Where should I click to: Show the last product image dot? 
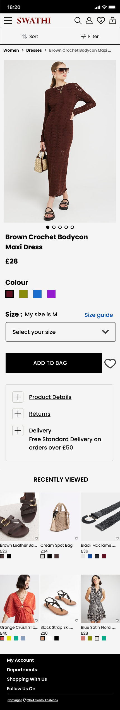(x=72, y=227)
